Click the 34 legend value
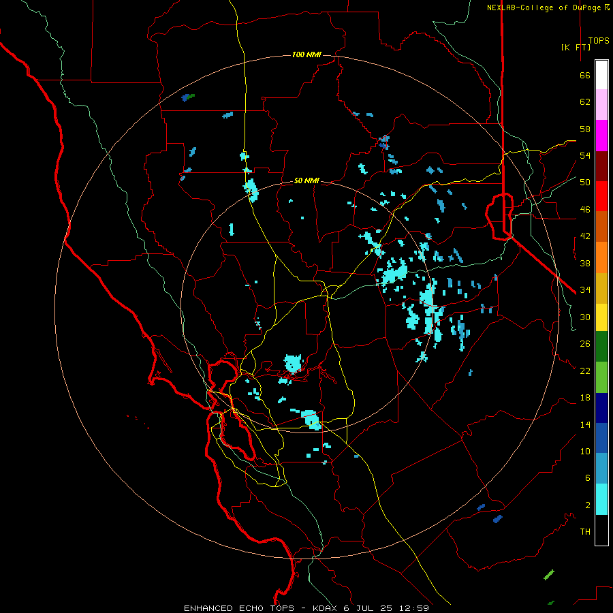Screen dimensions: 613x613 [585, 289]
